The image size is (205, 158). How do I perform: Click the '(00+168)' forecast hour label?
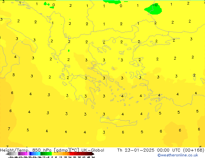193,150
